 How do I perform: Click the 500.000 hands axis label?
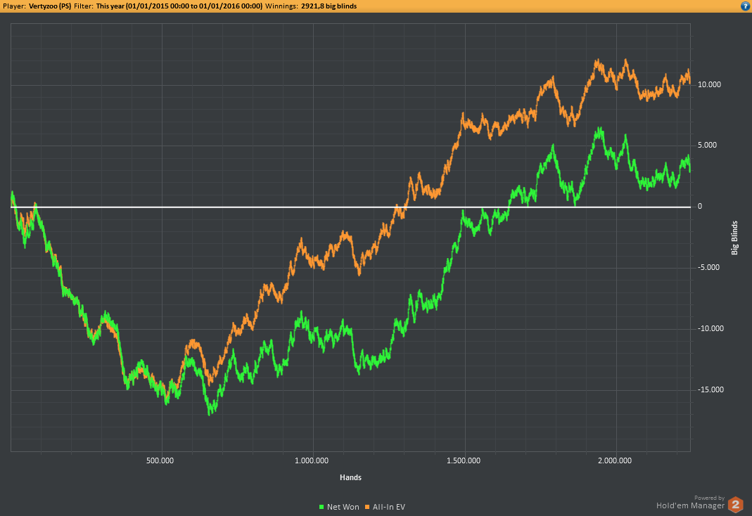point(160,461)
